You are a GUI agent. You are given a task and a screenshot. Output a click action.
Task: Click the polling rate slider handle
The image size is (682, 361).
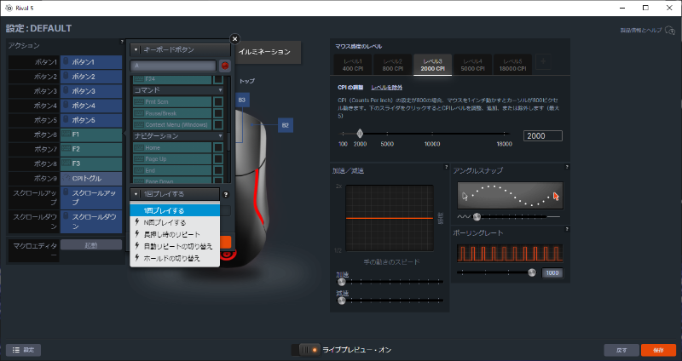coord(531,272)
